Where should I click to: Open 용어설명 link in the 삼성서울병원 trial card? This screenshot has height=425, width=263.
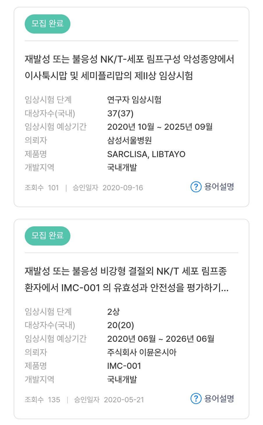pos(219,187)
